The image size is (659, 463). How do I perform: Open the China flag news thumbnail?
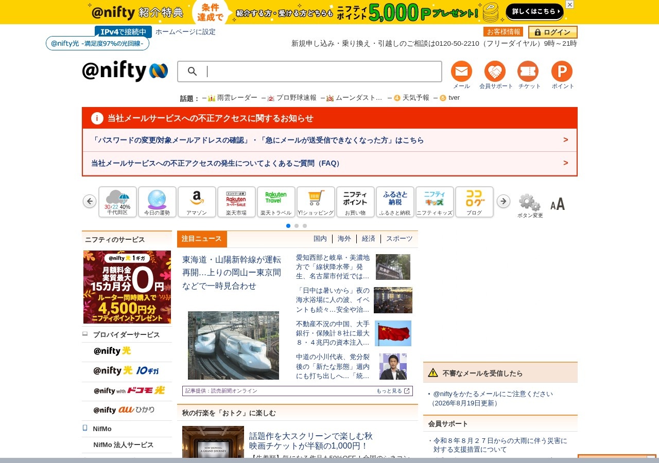pyautogui.click(x=393, y=333)
